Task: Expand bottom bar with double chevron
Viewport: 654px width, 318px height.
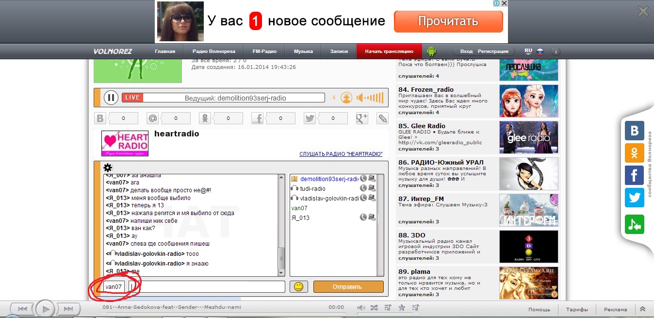Action: coord(643,309)
